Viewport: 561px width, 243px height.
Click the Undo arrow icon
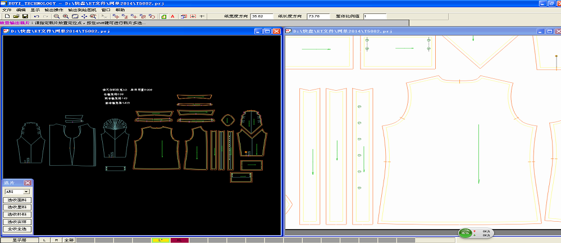pos(37,16)
